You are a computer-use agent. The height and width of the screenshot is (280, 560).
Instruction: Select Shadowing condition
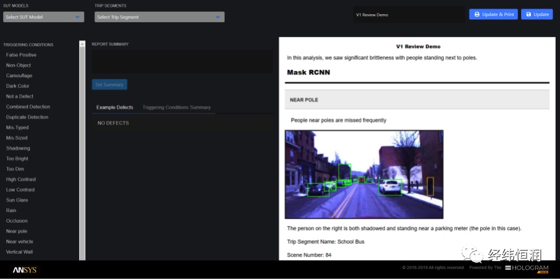[x=18, y=148]
